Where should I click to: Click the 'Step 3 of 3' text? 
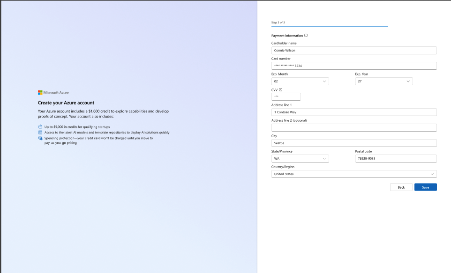(x=278, y=22)
